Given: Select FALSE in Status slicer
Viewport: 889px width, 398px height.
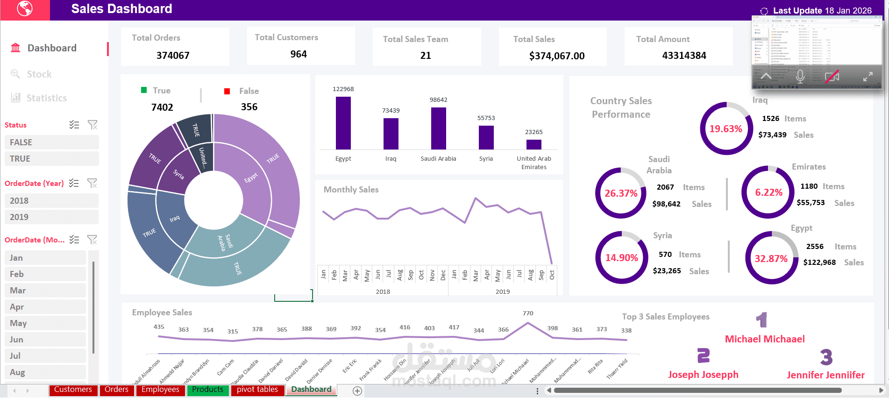Looking at the screenshot, I should click(x=52, y=142).
